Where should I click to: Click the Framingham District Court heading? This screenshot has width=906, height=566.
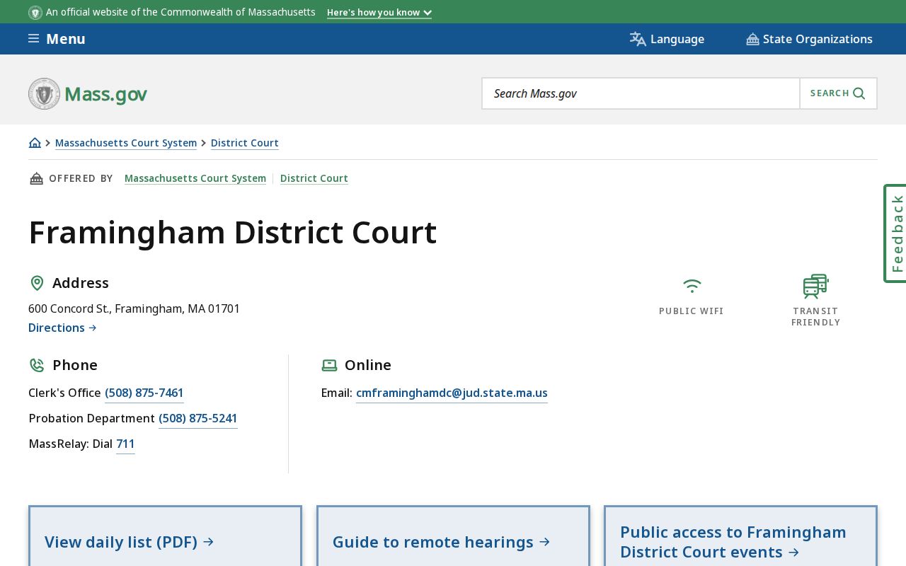[233, 233]
